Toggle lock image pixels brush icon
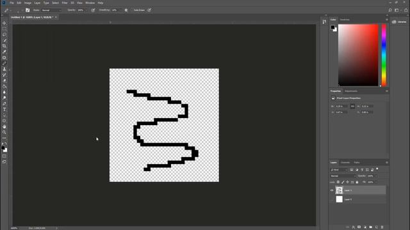Image resolution: width=410 pixels, height=230 pixels. [x=343, y=182]
